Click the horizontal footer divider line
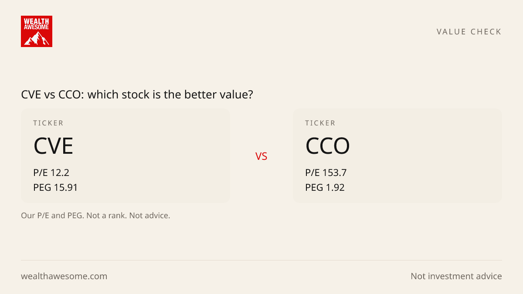523x294 pixels. [261, 260]
